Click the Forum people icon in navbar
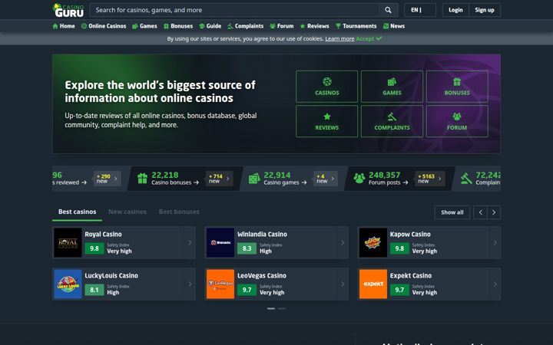Image resolution: width=553 pixels, height=345 pixels. [273, 26]
